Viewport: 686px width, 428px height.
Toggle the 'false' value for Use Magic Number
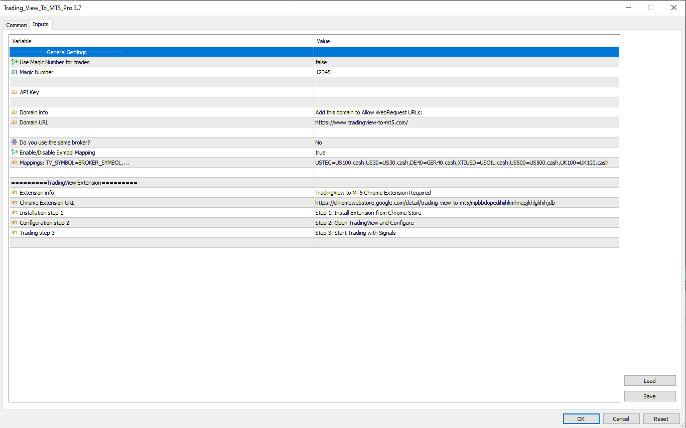pos(467,62)
